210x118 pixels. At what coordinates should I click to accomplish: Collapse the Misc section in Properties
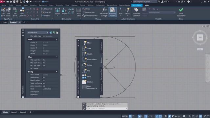pos(56,57)
